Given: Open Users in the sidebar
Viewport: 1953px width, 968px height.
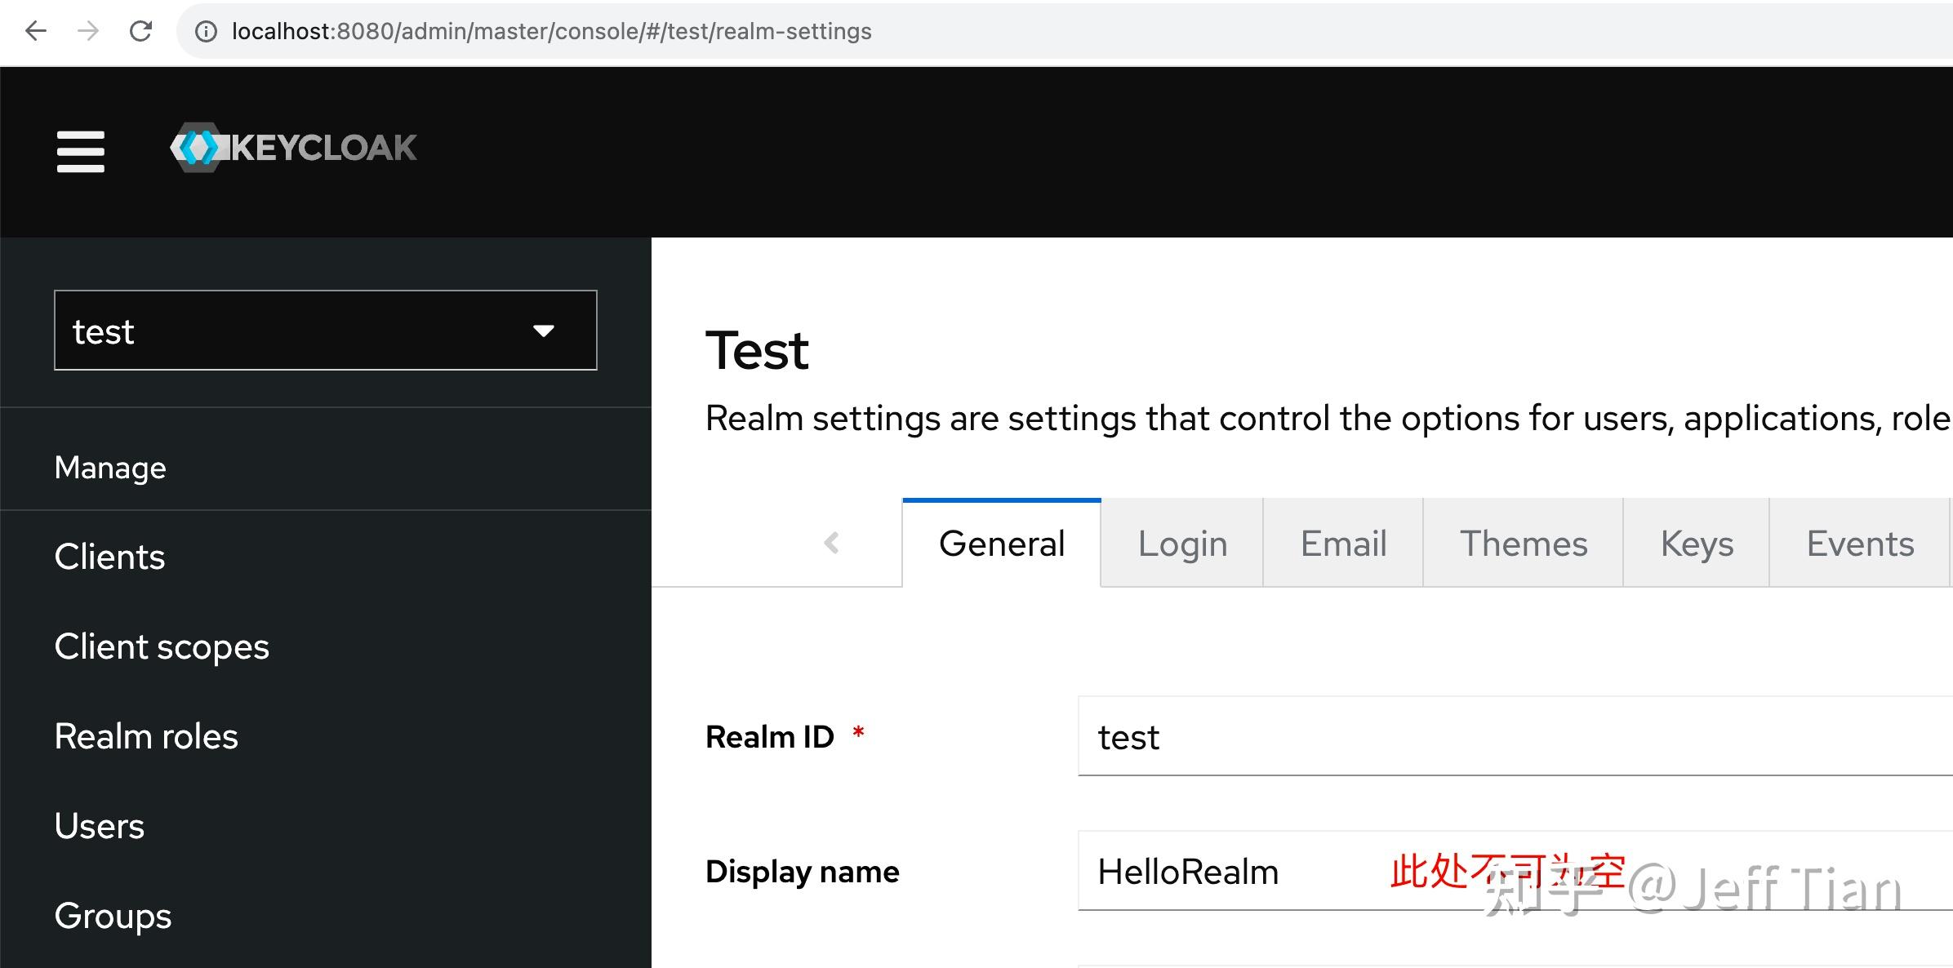Looking at the screenshot, I should pos(100,826).
